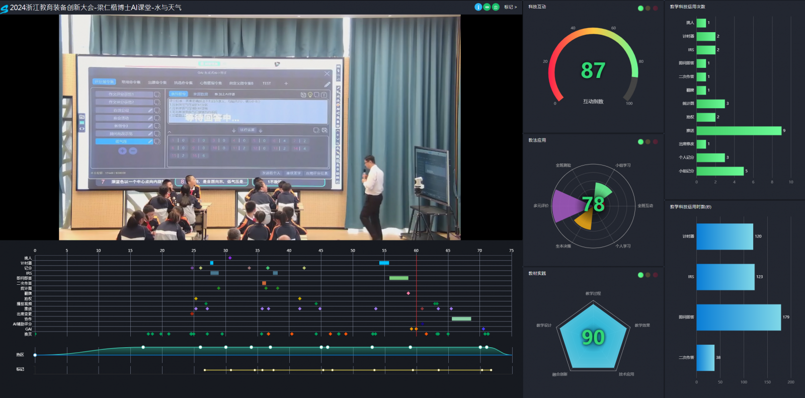Click the cyan 计时器 block near minute 55
Image resolution: width=805 pixels, height=398 pixels.
click(x=384, y=263)
